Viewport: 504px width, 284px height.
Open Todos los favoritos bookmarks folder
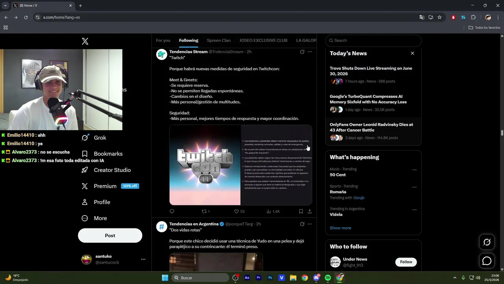[484, 28]
